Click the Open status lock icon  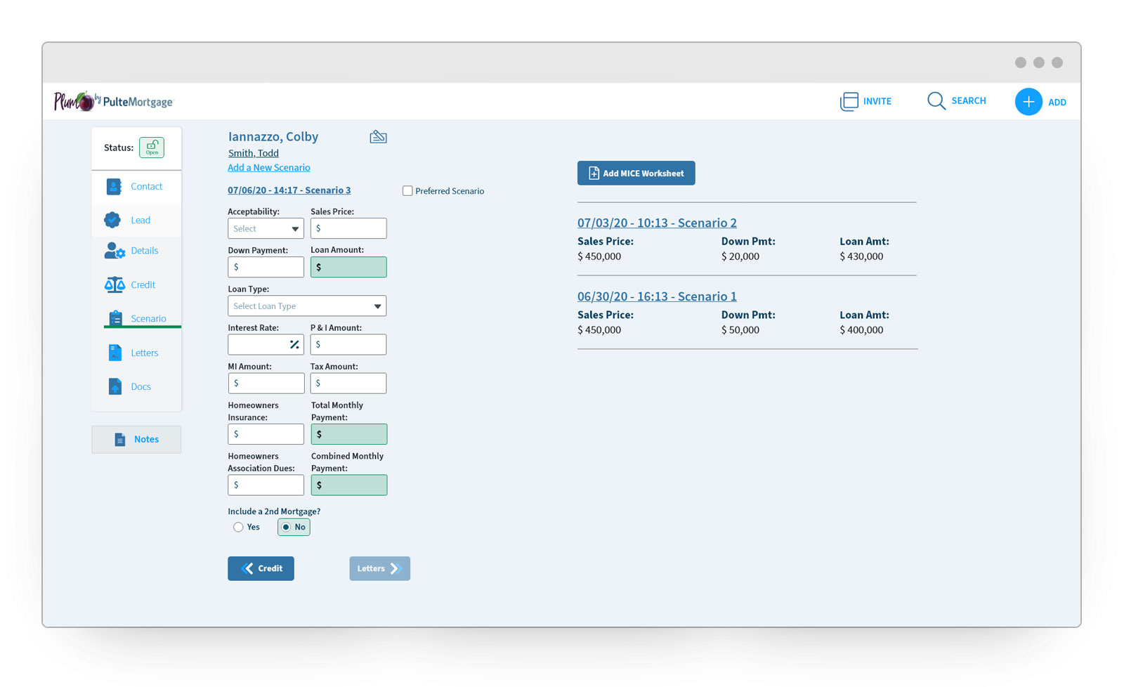(151, 148)
